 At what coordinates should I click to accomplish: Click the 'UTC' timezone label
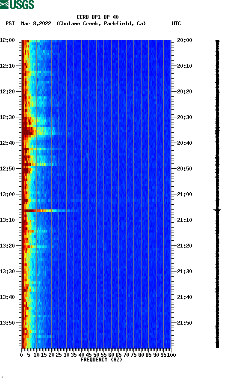tap(177, 24)
